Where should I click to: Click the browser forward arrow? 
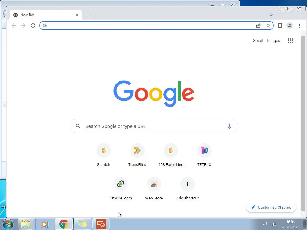tap(23, 25)
